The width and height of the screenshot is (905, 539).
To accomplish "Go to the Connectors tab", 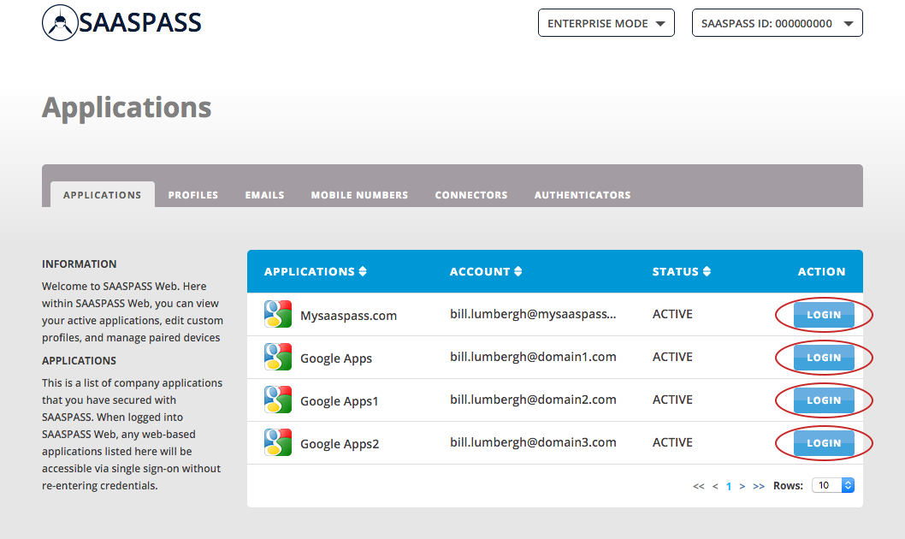I will [x=471, y=195].
